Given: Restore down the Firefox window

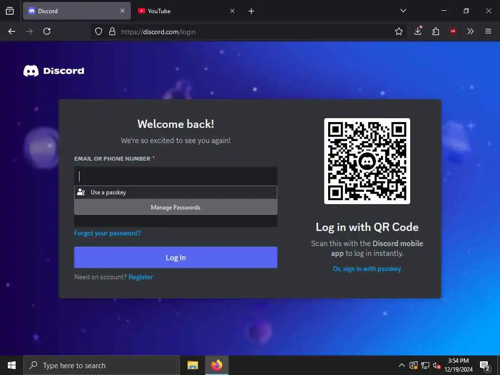Looking at the screenshot, I should pyautogui.click(x=466, y=11).
